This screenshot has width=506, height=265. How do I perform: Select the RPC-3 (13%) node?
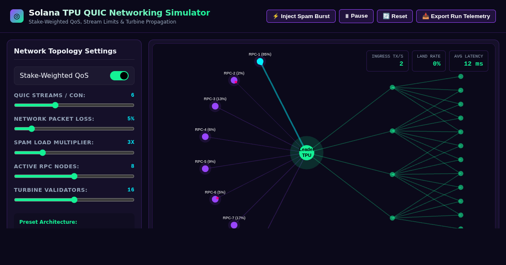215,106
